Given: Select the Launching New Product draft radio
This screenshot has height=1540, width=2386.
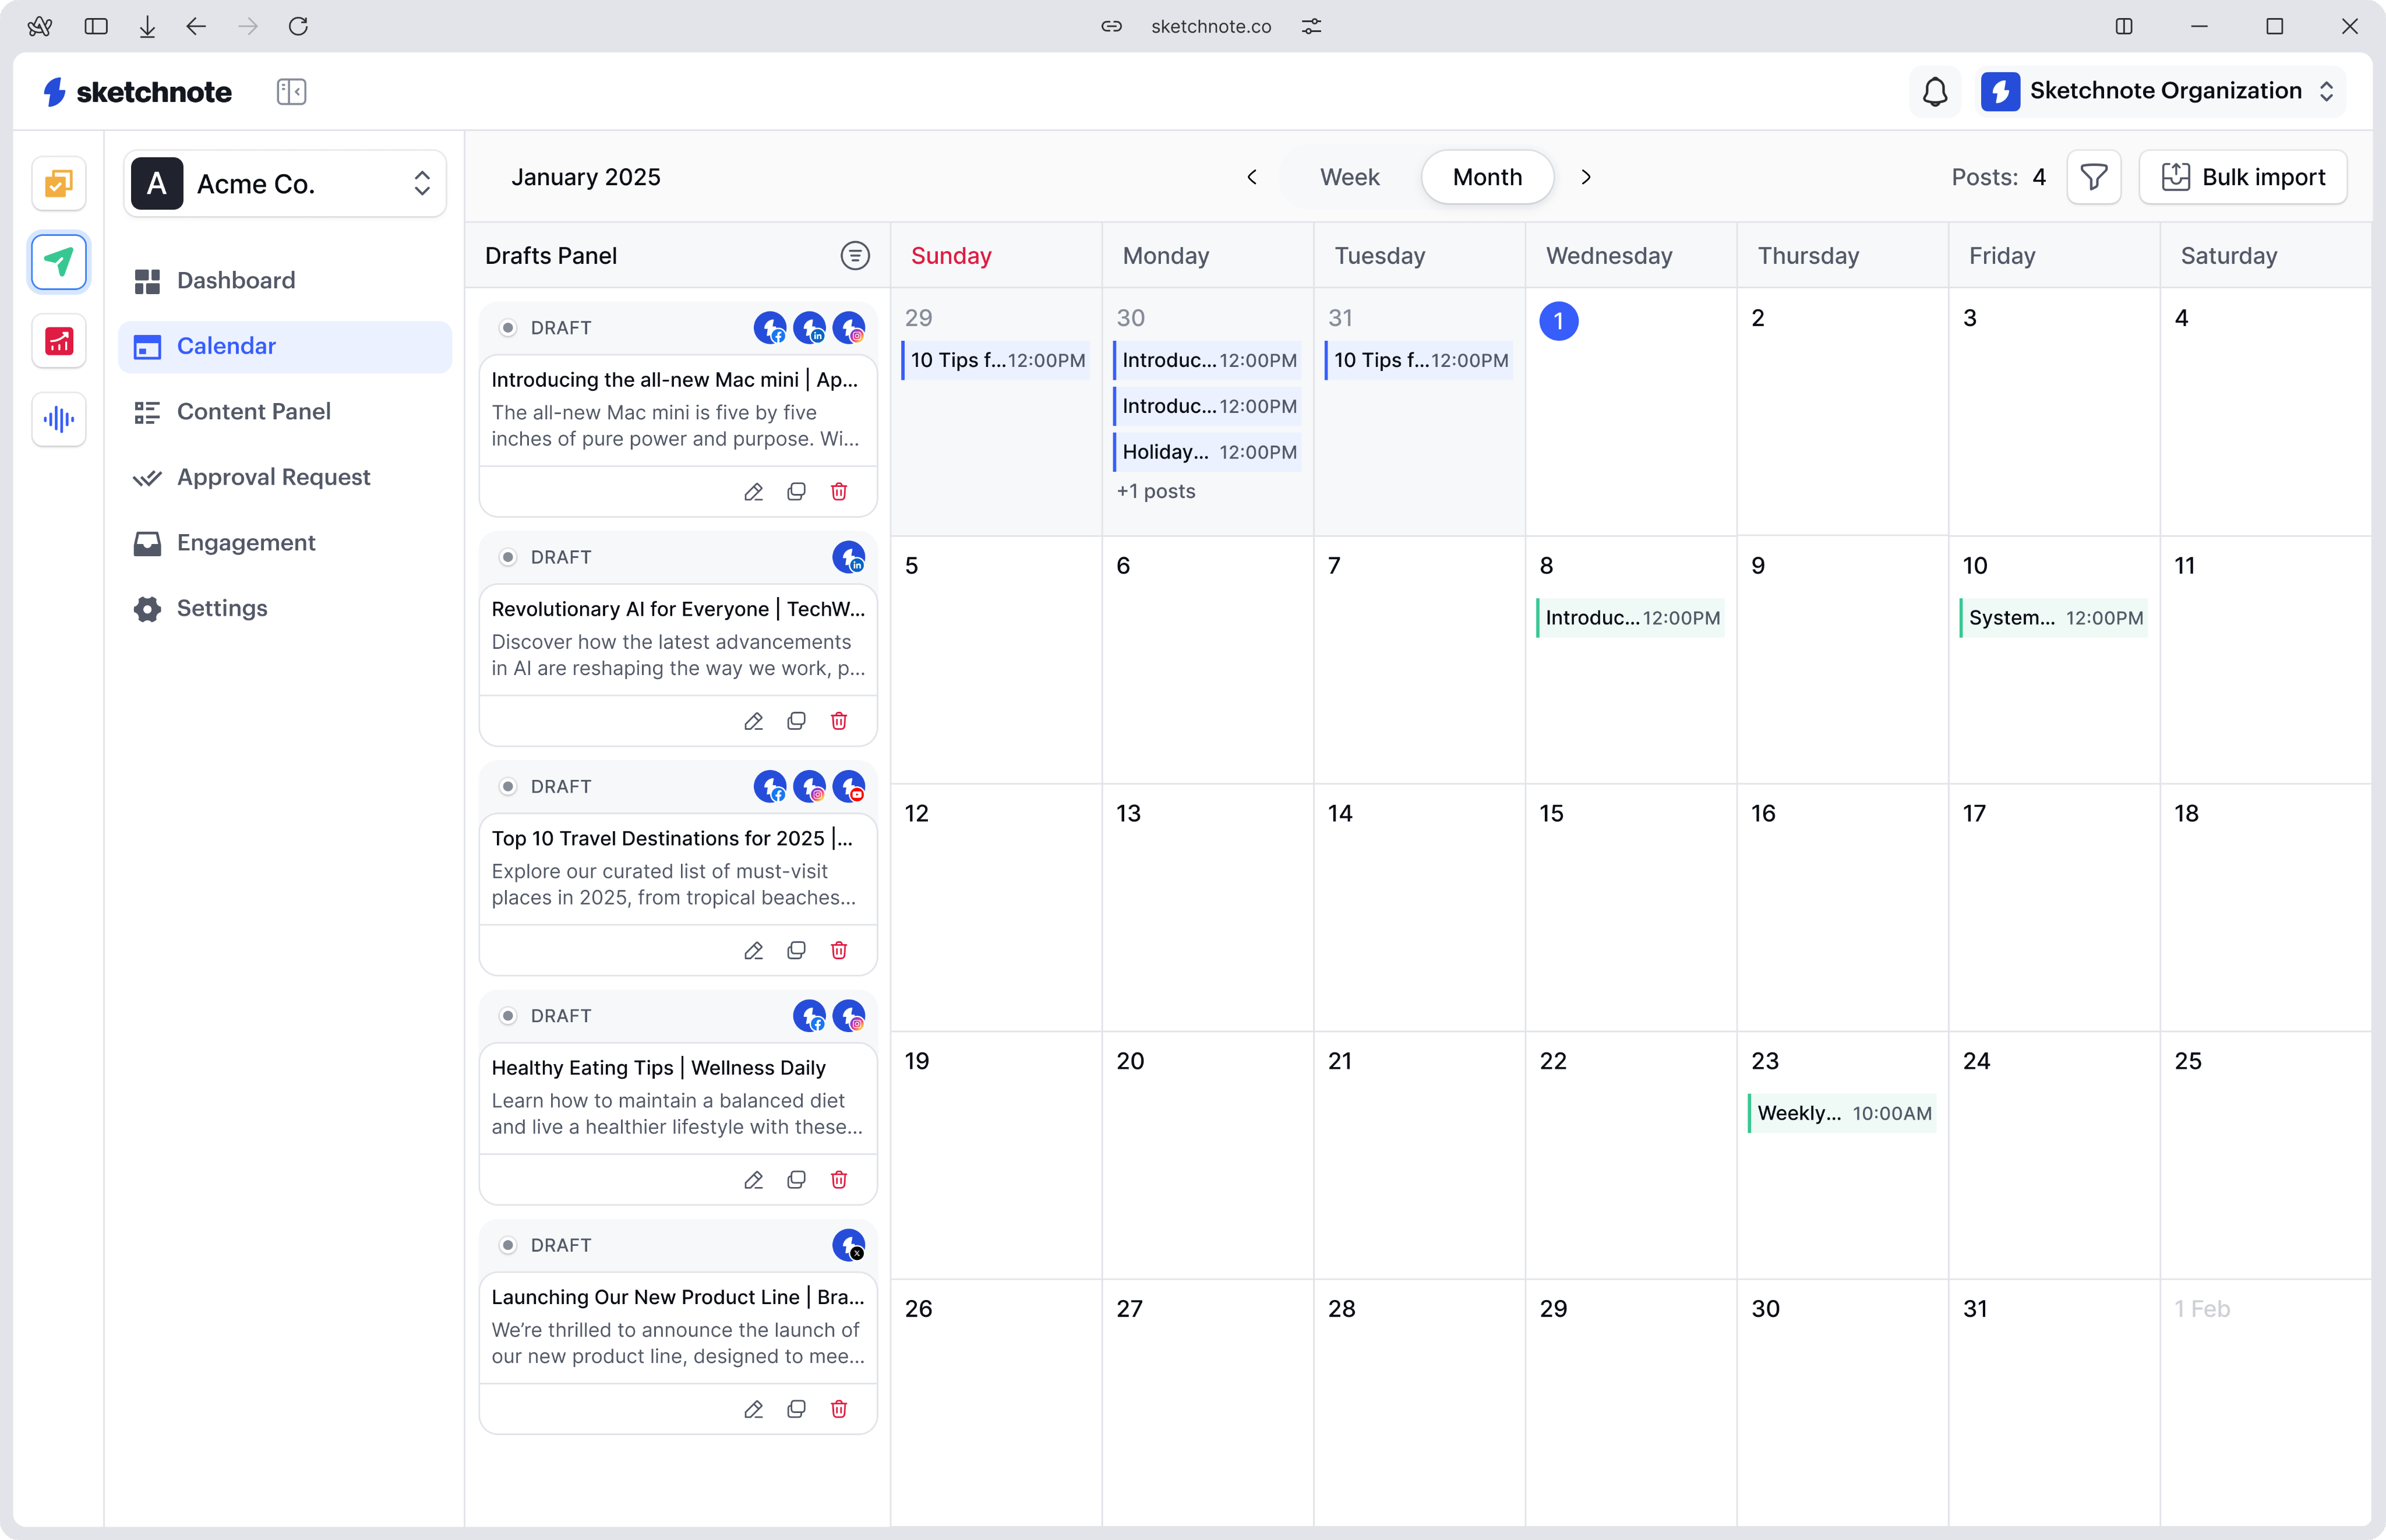Looking at the screenshot, I should 508,1245.
